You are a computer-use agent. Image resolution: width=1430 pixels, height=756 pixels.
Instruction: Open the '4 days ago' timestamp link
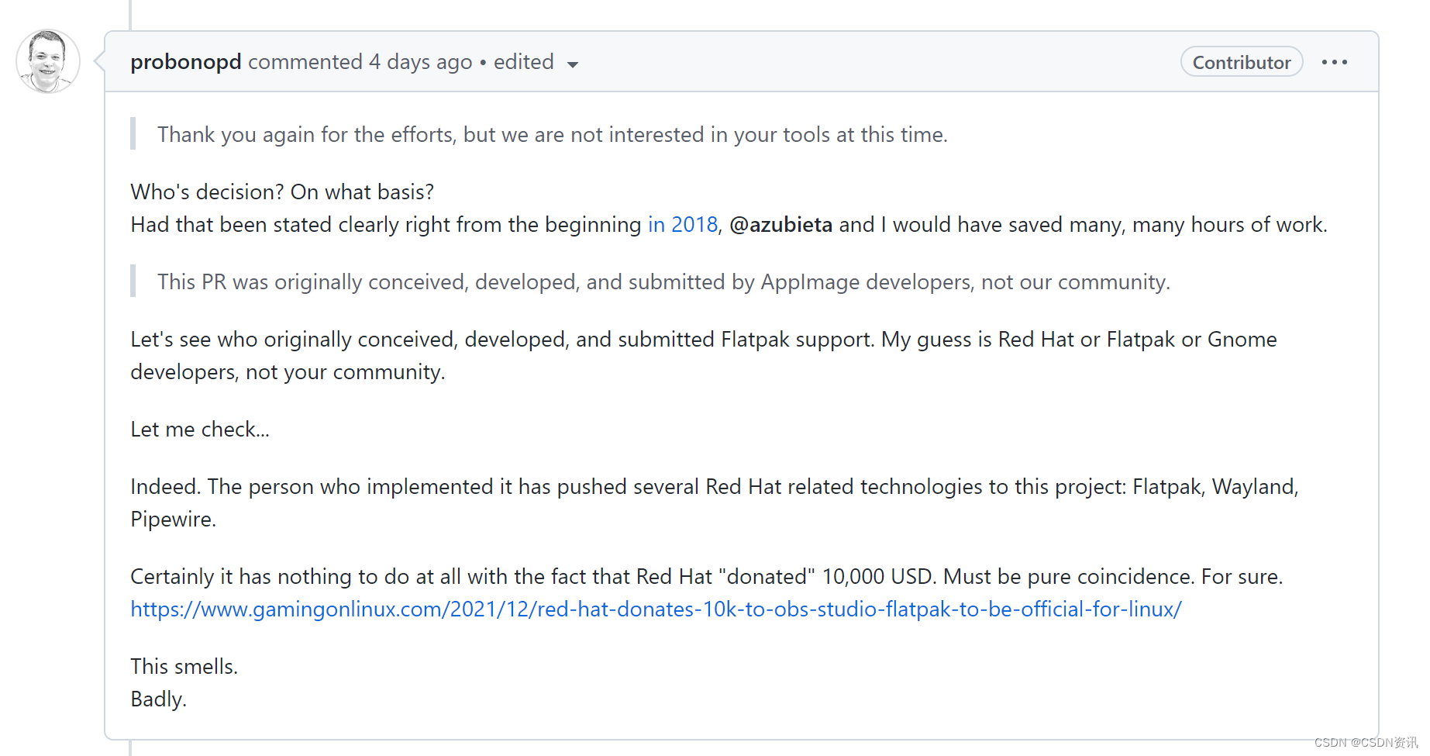(420, 62)
